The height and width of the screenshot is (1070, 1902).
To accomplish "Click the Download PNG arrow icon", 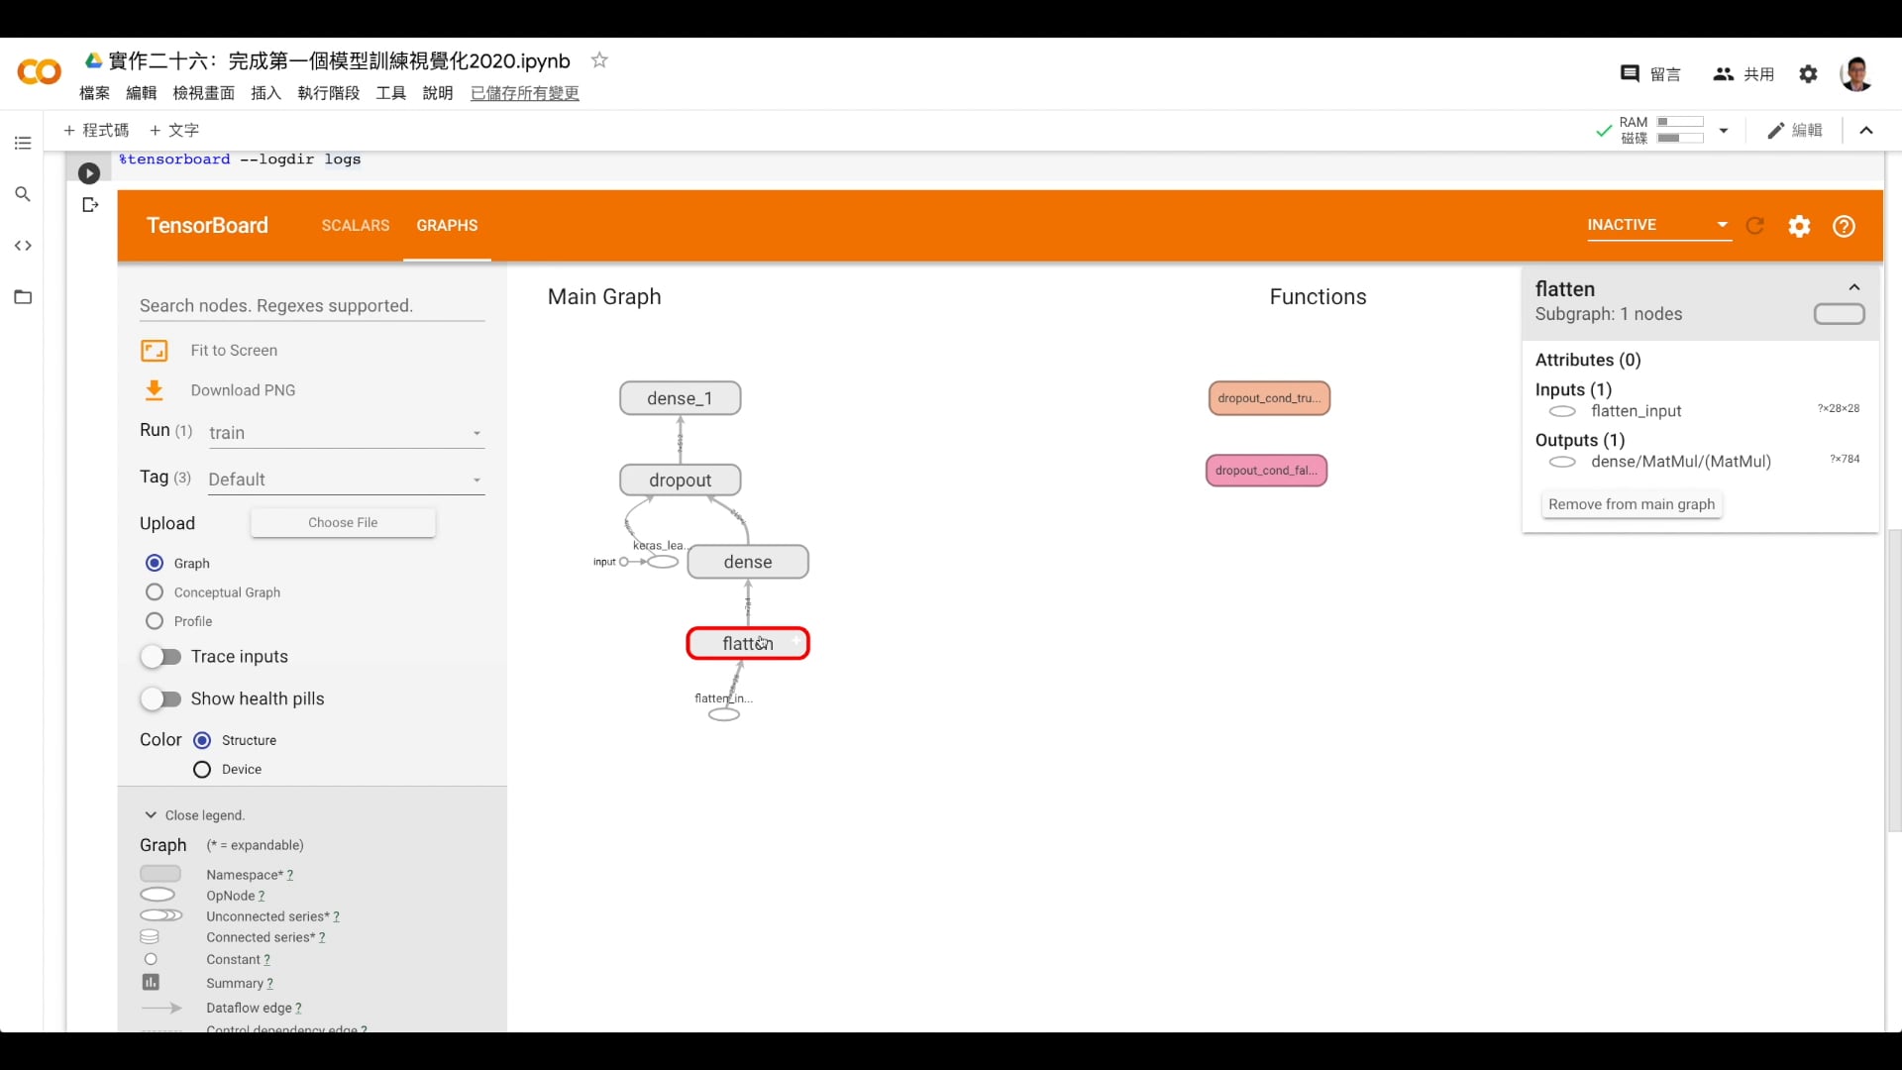I will pyautogui.click(x=155, y=390).
